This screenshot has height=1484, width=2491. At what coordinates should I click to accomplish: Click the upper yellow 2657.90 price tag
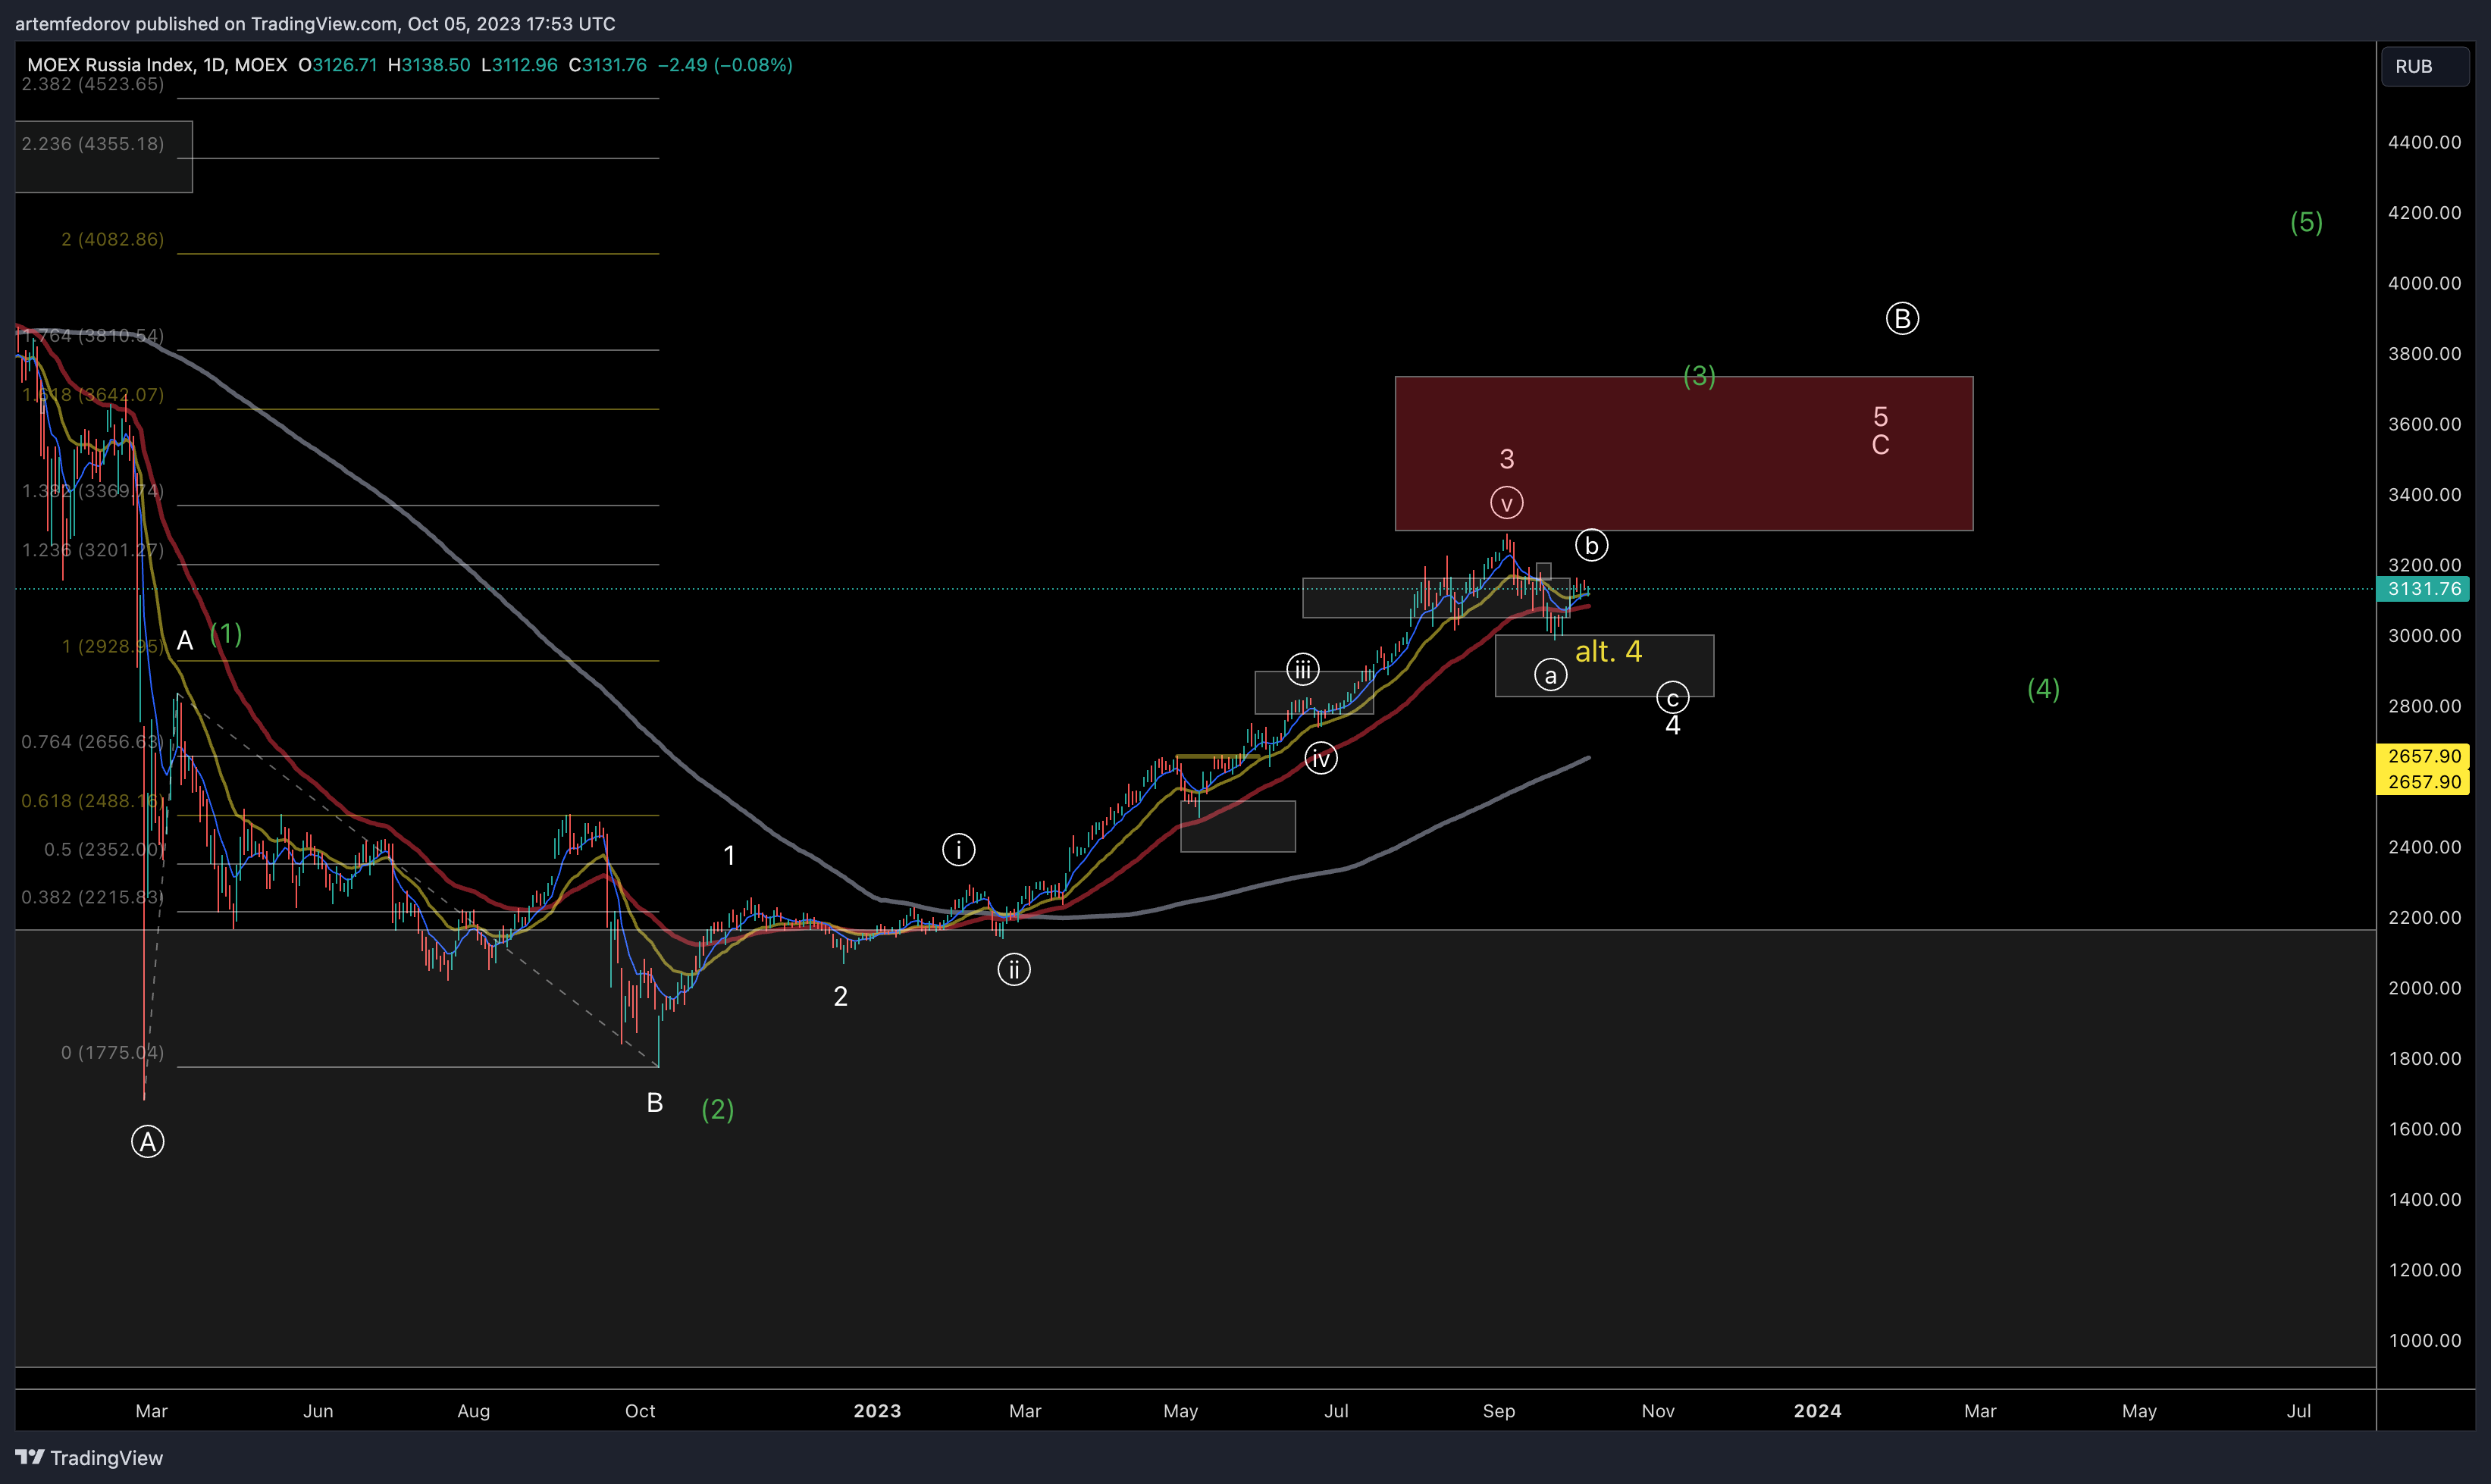[2421, 757]
